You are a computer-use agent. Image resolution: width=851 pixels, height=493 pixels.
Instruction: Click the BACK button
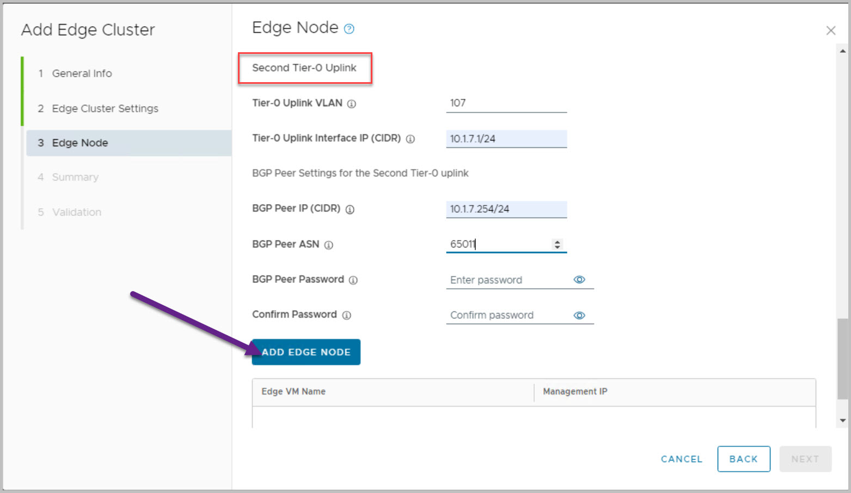click(x=743, y=459)
